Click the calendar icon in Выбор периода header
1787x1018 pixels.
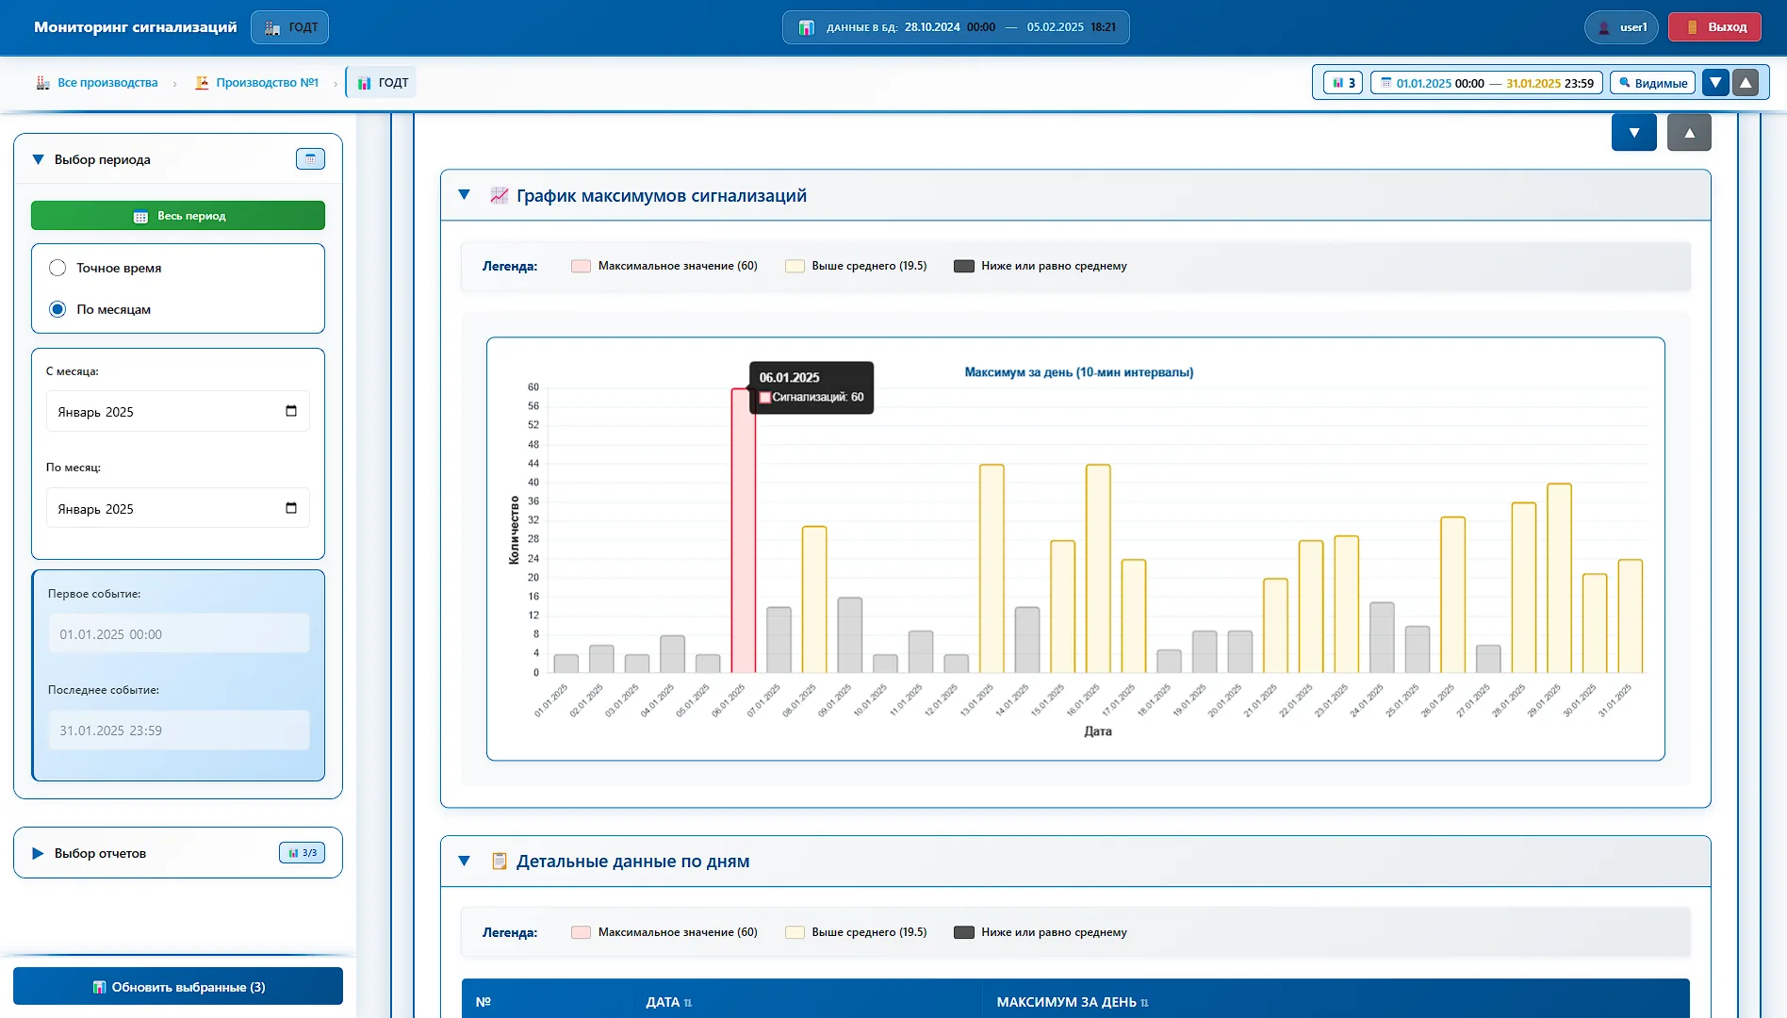[x=310, y=159]
